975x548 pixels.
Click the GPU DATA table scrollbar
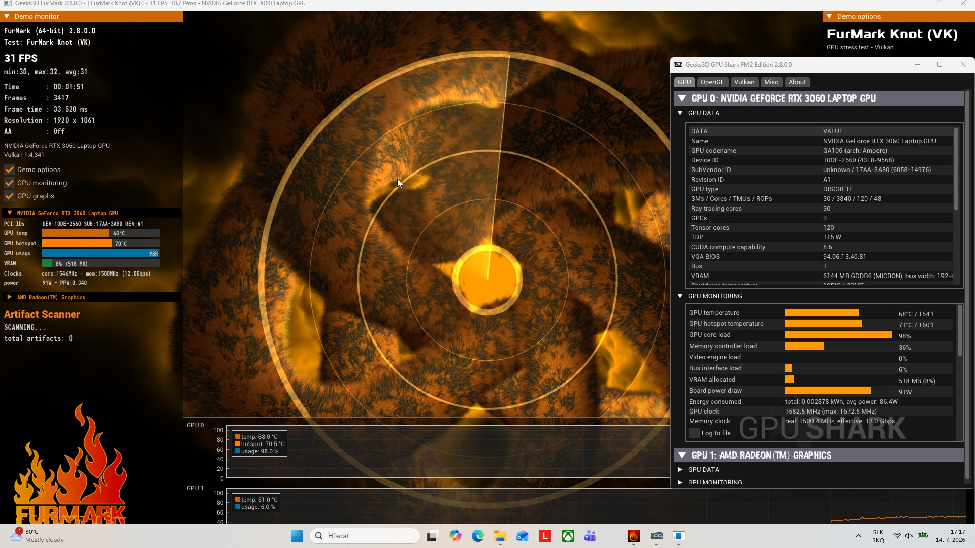pyautogui.click(x=956, y=169)
